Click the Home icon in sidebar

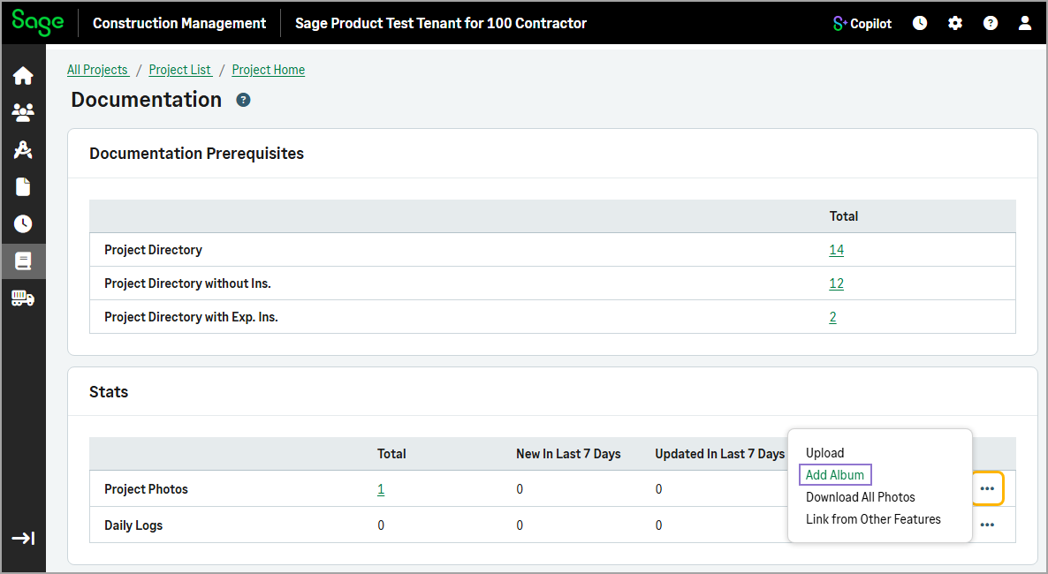(23, 77)
